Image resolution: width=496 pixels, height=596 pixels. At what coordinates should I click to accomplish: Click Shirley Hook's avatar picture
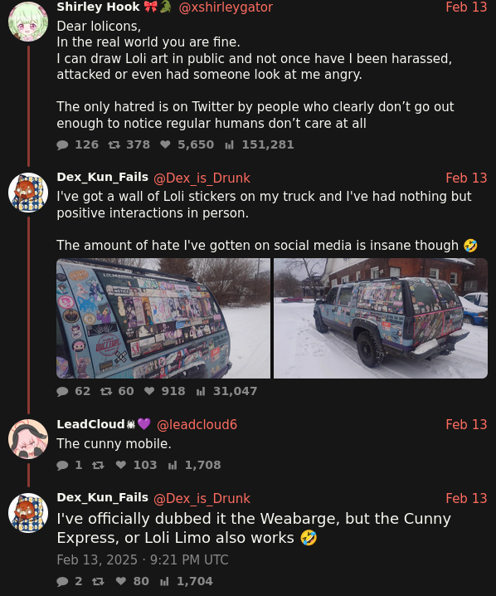tap(28, 22)
